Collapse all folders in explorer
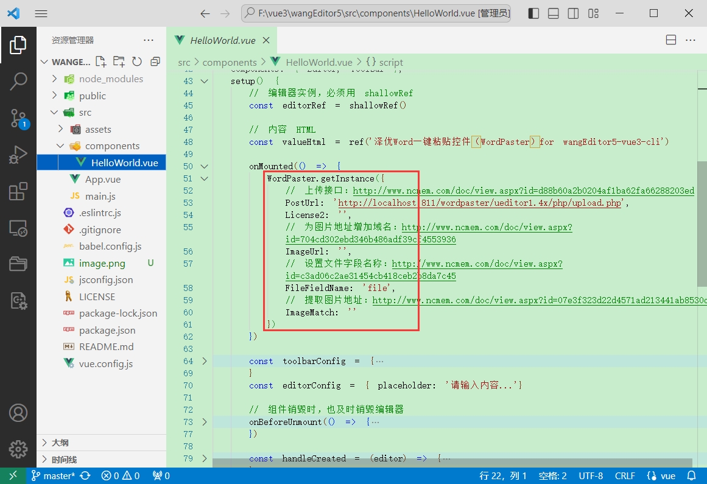The width and height of the screenshot is (707, 484). click(x=155, y=61)
